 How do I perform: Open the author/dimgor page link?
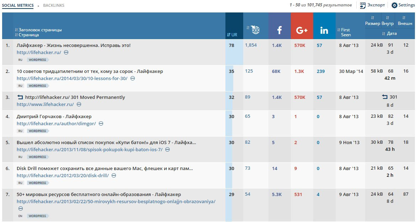click(56, 123)
